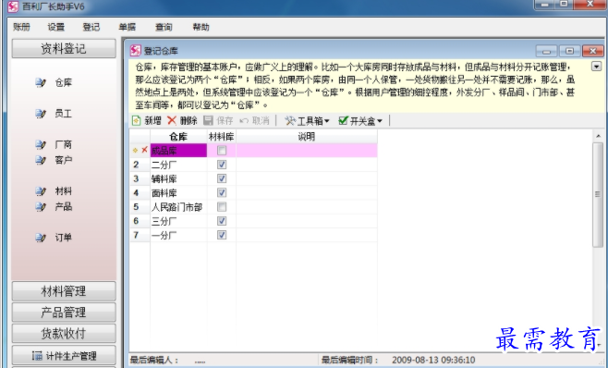Click the 材料 sidebar icon
The image size is (608, 368).
(x=41, y=190)
